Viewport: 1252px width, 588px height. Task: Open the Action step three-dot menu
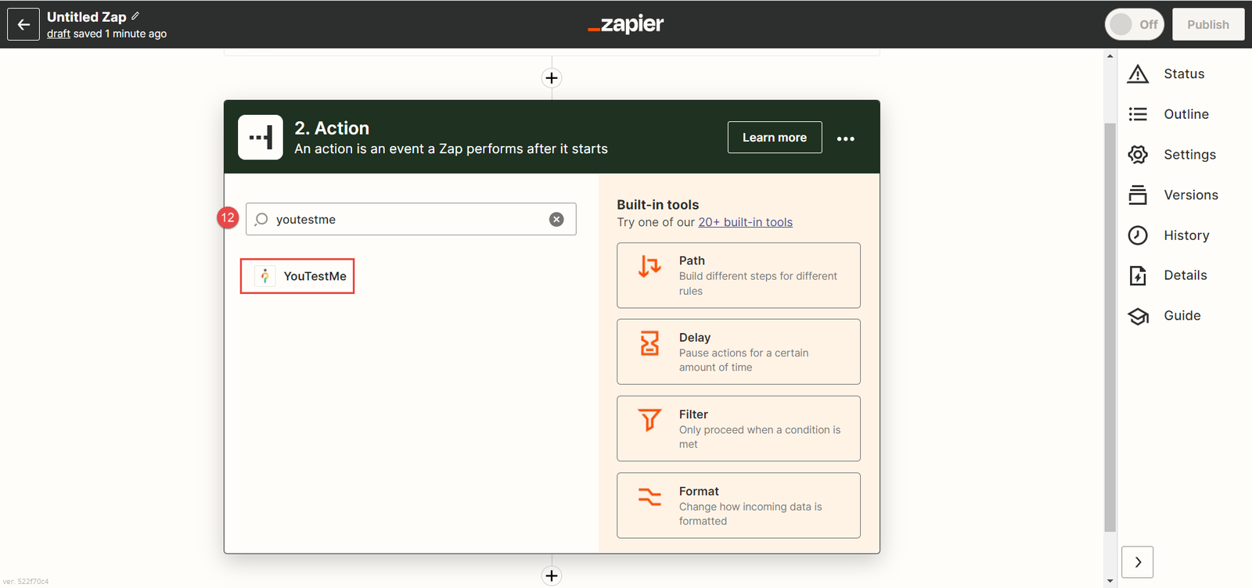pyautogui.click(x=845, y=138)
